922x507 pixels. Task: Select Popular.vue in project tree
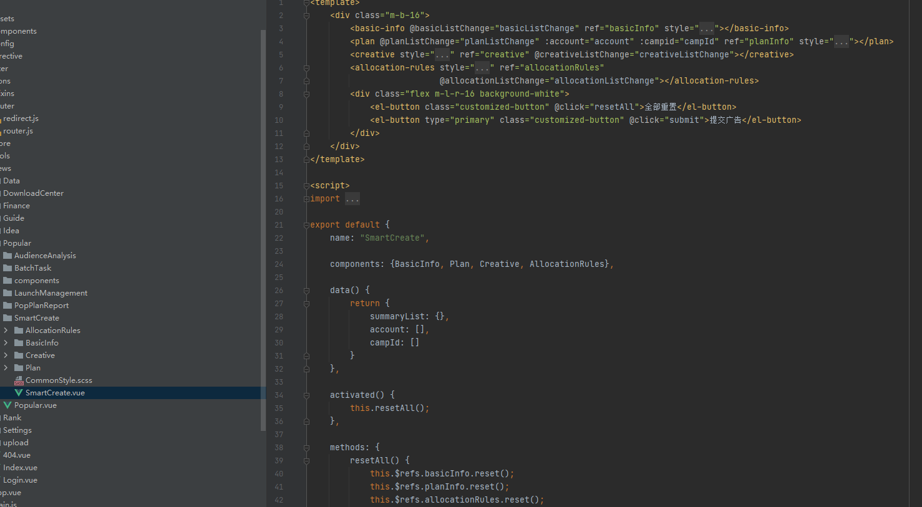pos(36,405)
